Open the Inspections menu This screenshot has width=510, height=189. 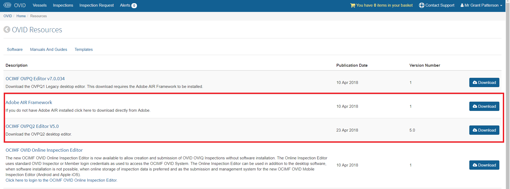click(63, 5)
